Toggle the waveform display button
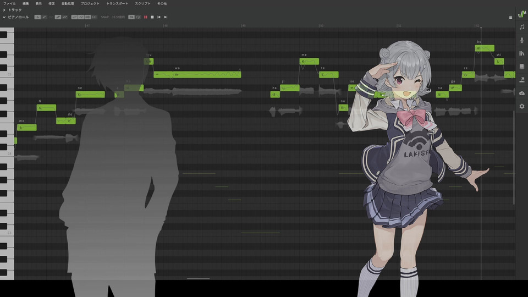Image resolution: width=528 pixels, height=297 pixels. pos(87,17)
